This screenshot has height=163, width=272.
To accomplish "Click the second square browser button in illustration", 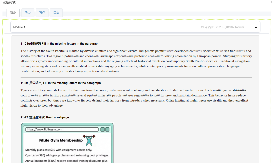I will click(107, 129).
